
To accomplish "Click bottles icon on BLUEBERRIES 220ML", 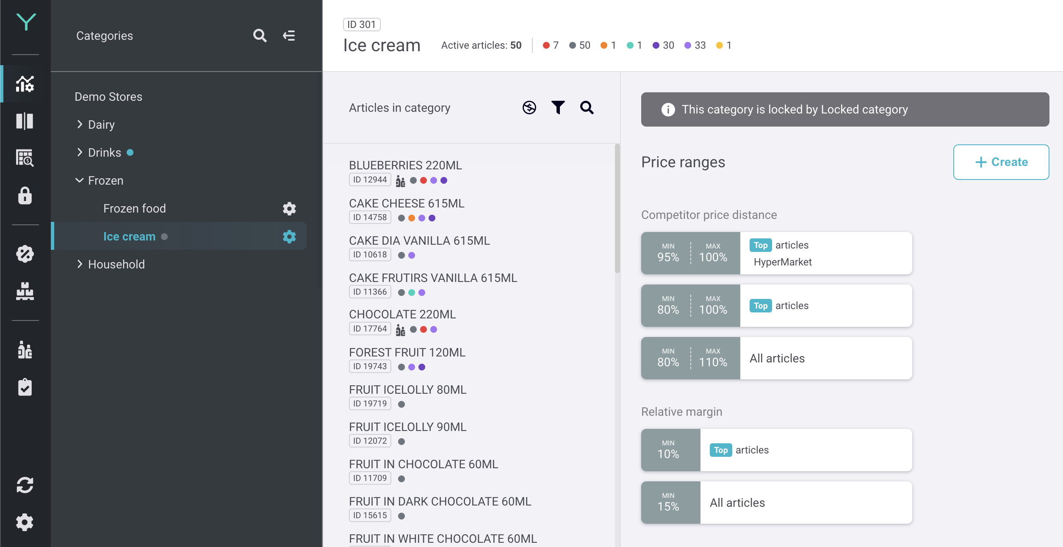I will (x=401, y=181).
